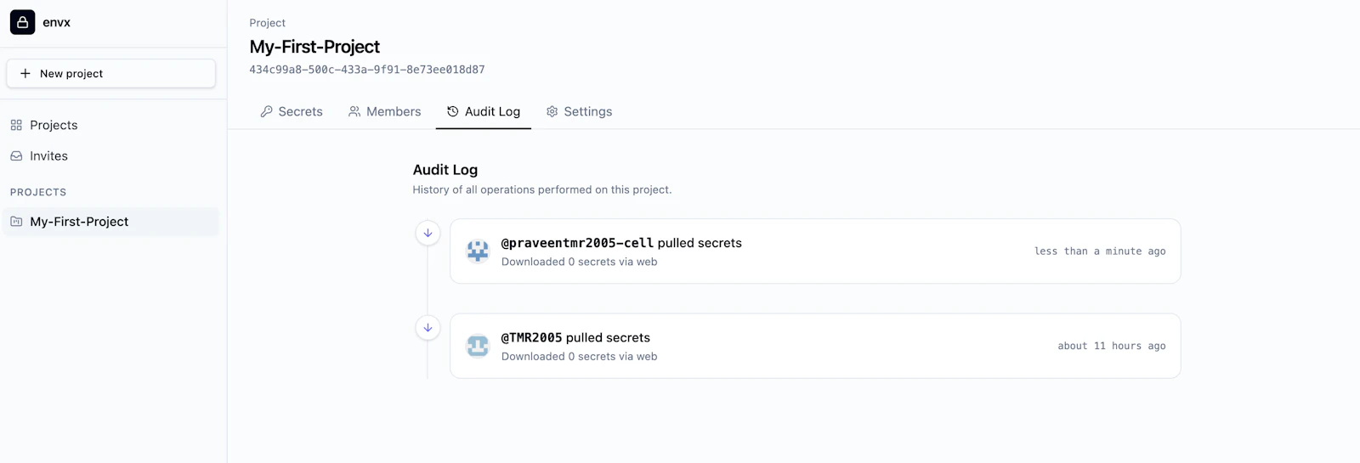
Task: Switch to the Secrets tab
Action: tap(292, 111)
